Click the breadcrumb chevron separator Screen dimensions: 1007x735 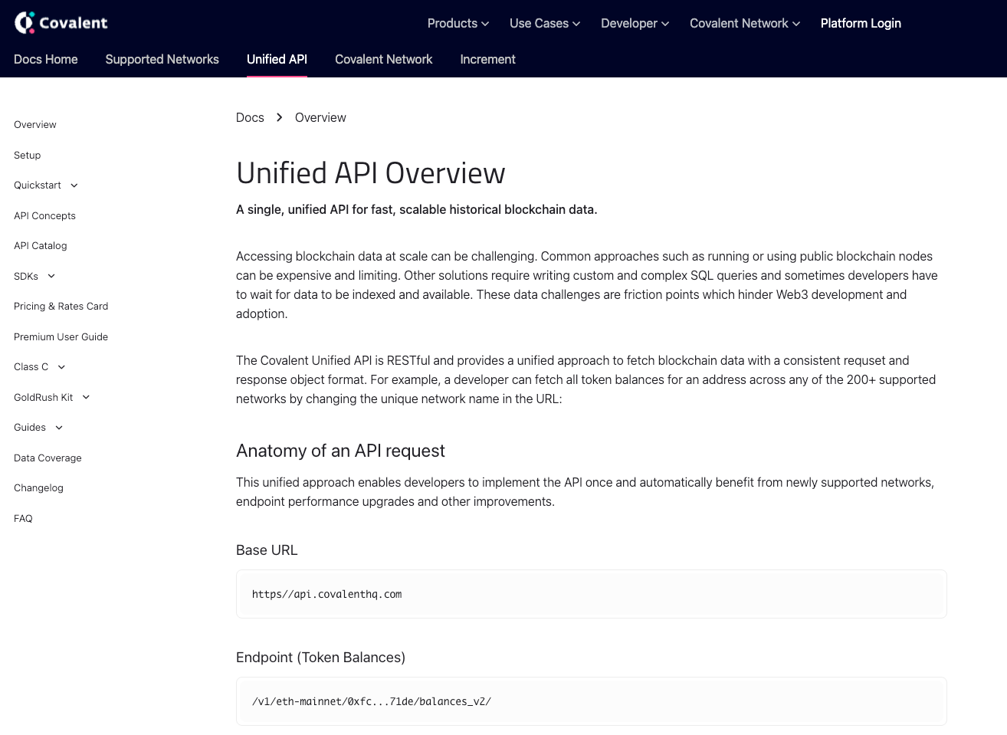click(280, 117)
